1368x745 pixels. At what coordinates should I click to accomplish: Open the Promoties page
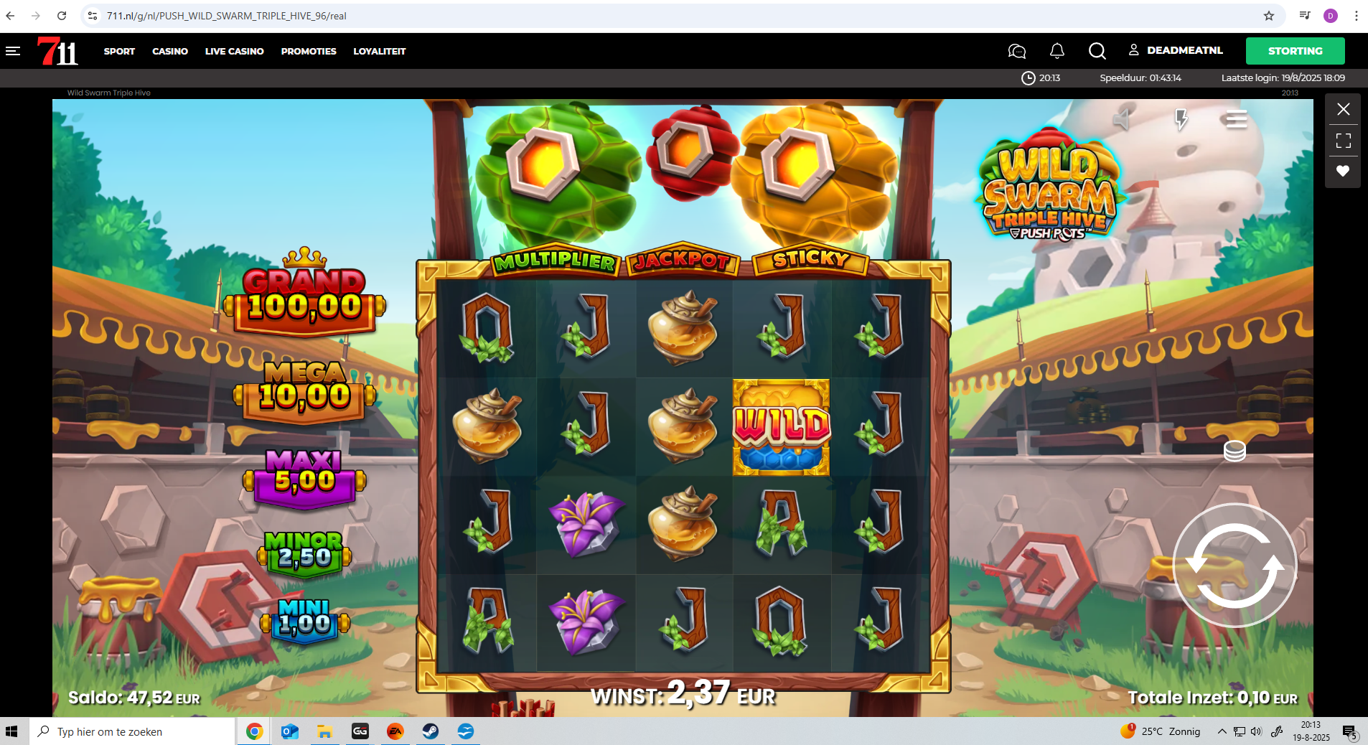click(x=309, y=51)
